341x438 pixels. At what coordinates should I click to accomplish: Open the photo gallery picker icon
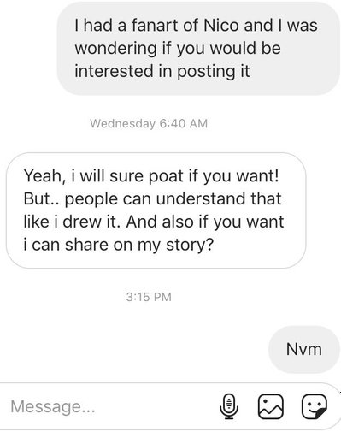271,406
